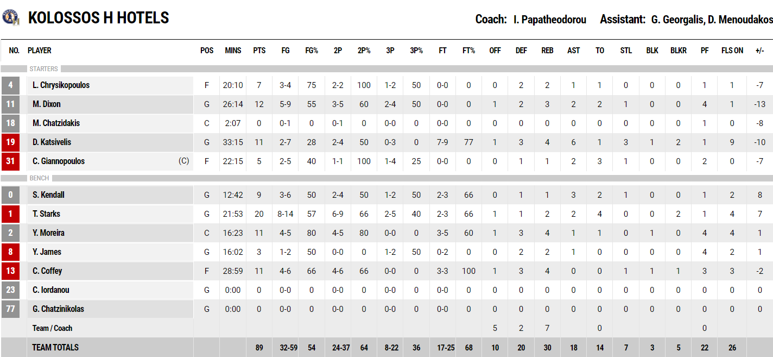Sort table by REB column
Image resolution: width=773 pixels, height=357 pixels.
coord(547,51)
